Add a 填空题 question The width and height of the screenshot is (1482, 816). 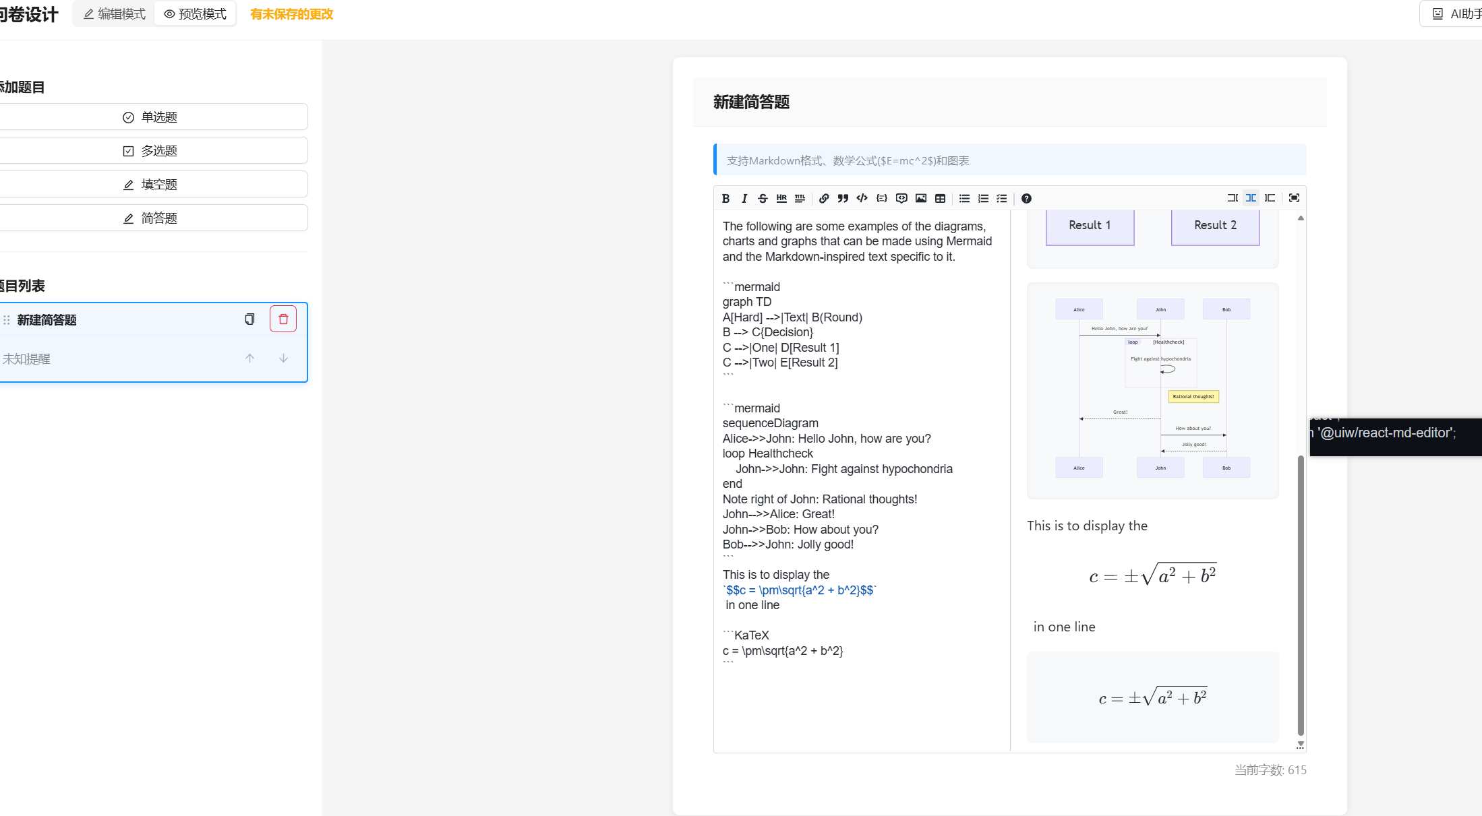pyautogui.click(x=150, y=185)
